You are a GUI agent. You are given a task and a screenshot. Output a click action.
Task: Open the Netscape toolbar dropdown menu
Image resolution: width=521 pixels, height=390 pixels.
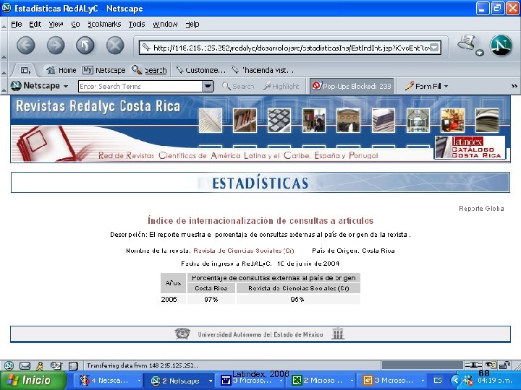(x=40, y=86)
